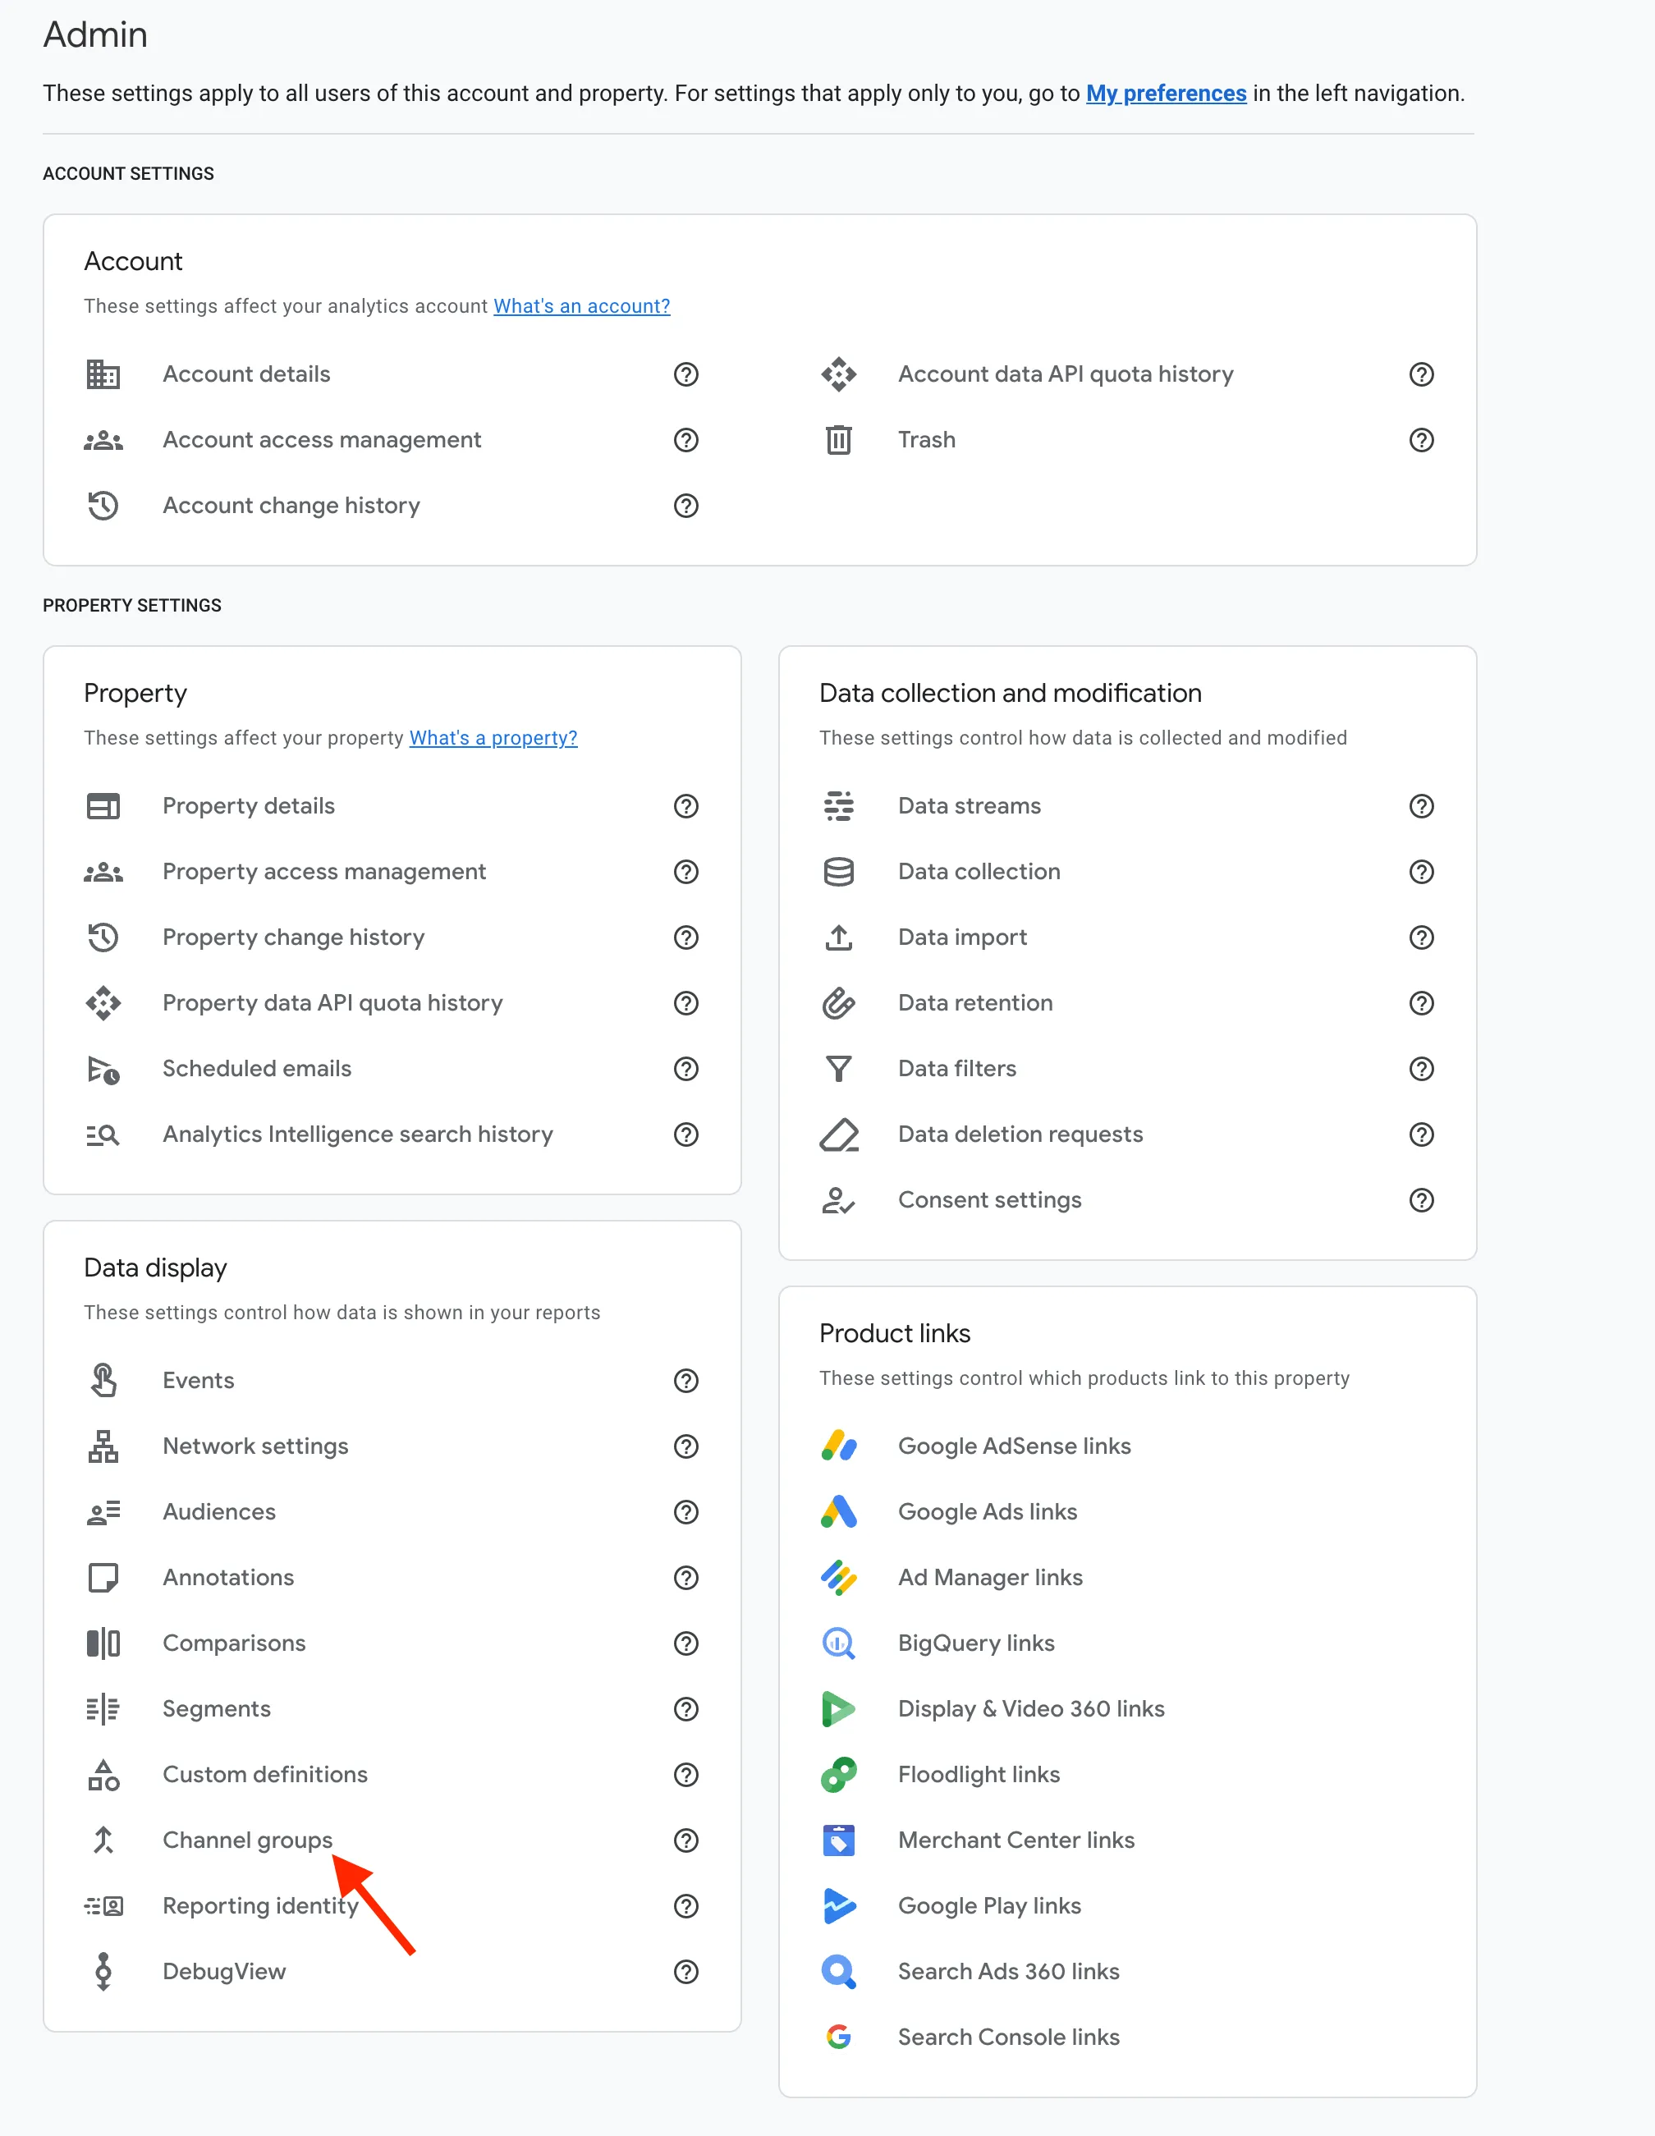Screen dimensions: 1655x2136
Task: Open help for Account change history
Action: pyautogui.click(x=685, y=506)
